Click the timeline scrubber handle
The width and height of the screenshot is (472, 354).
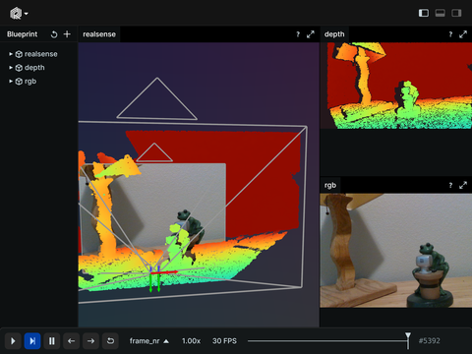click(408, 340)
